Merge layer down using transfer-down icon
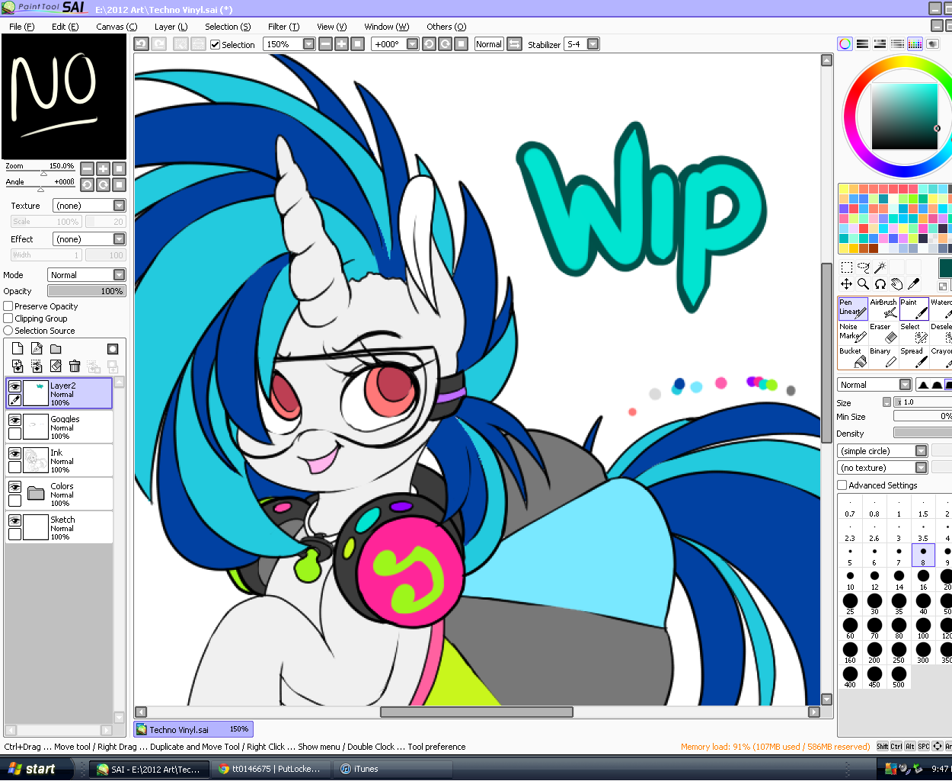Screen dimensions: 952x781 point(18,366)
